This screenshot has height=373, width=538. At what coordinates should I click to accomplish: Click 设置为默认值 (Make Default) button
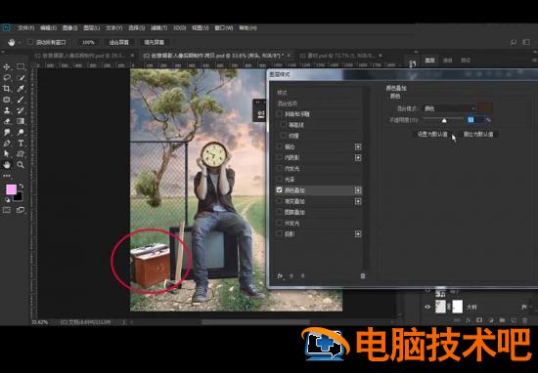pos(432,135)
